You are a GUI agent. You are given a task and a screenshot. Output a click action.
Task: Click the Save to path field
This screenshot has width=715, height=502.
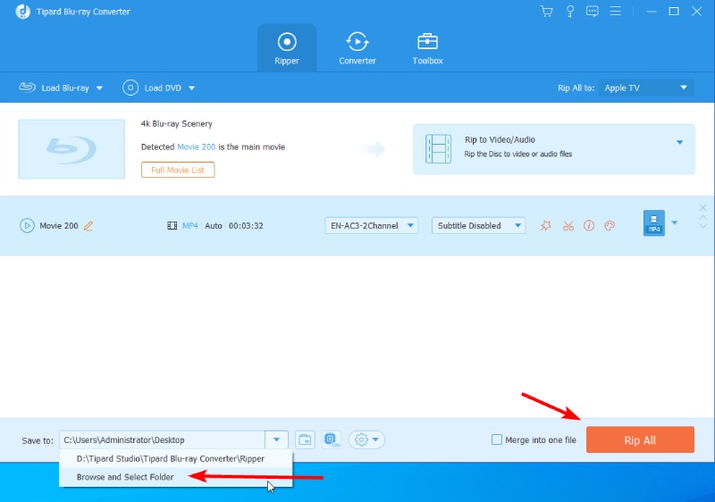162,440
